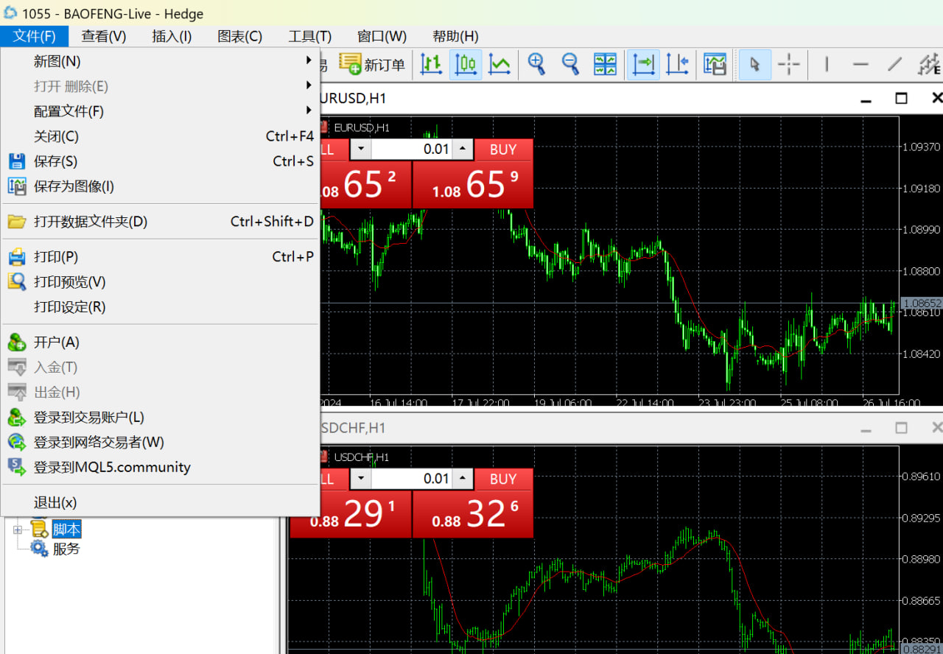Click the zoom in magnifier icon
The image size is (943, 654).
click(536, 65)
